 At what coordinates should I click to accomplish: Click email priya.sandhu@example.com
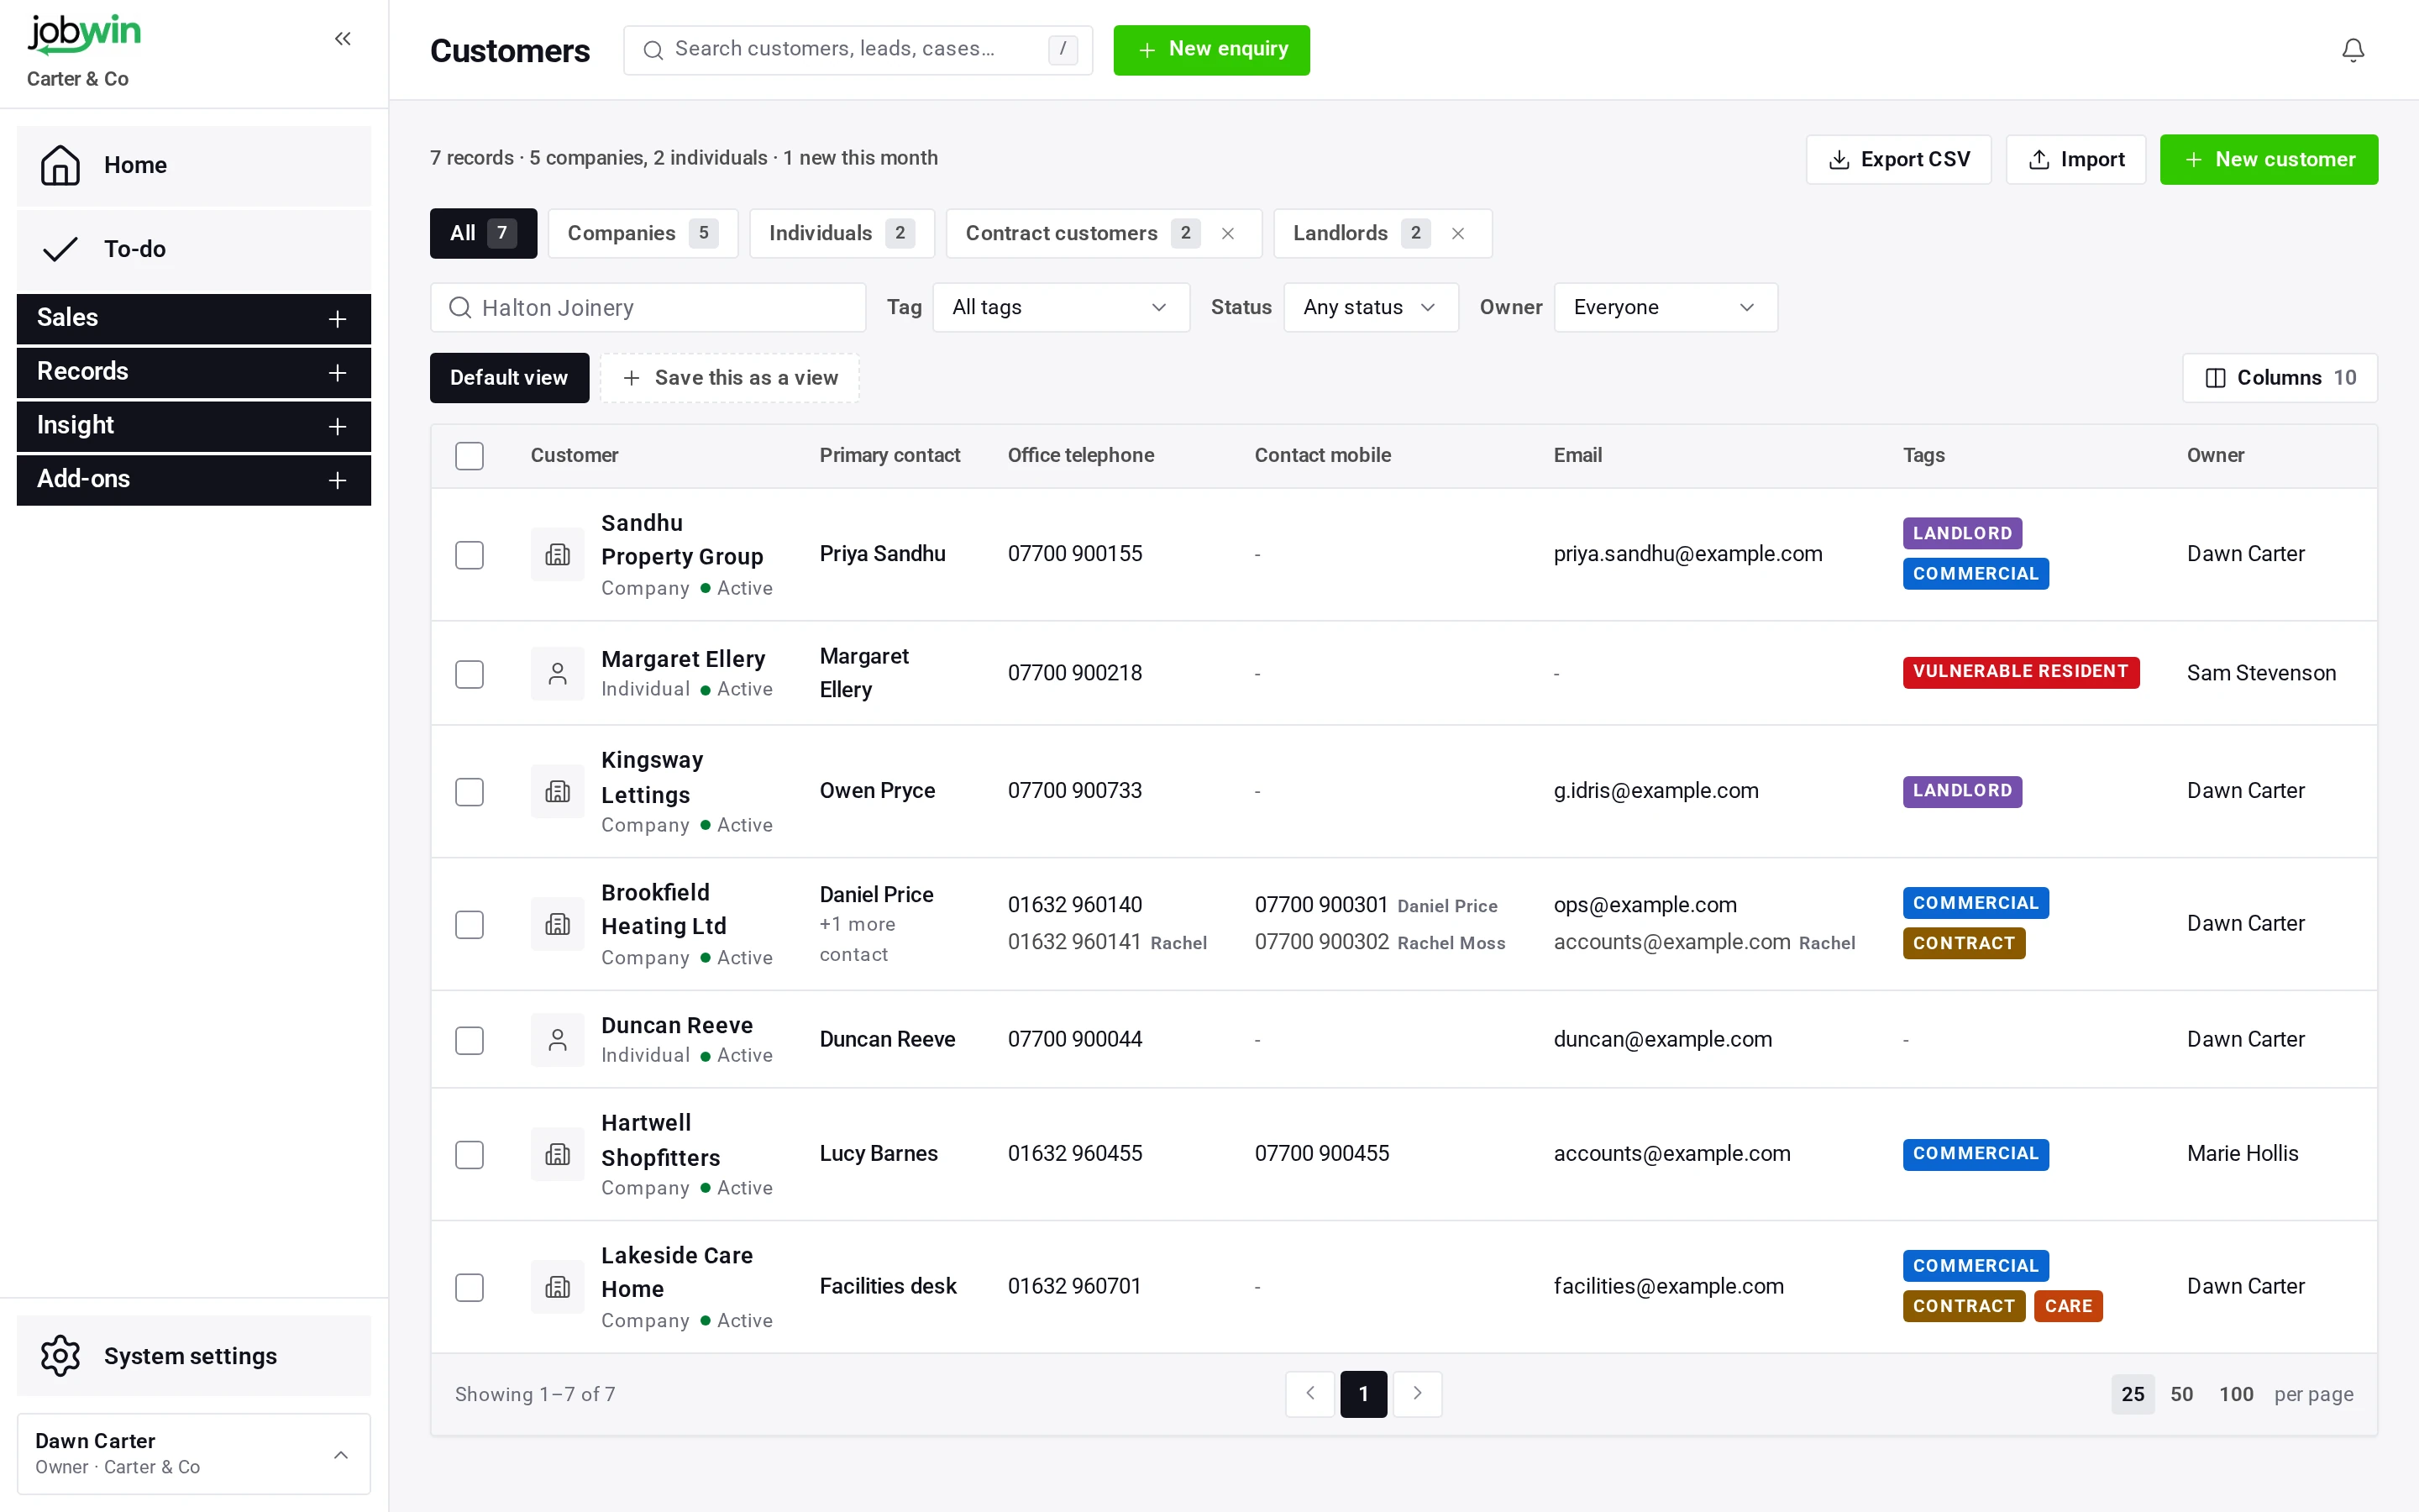coord(1687,554)
